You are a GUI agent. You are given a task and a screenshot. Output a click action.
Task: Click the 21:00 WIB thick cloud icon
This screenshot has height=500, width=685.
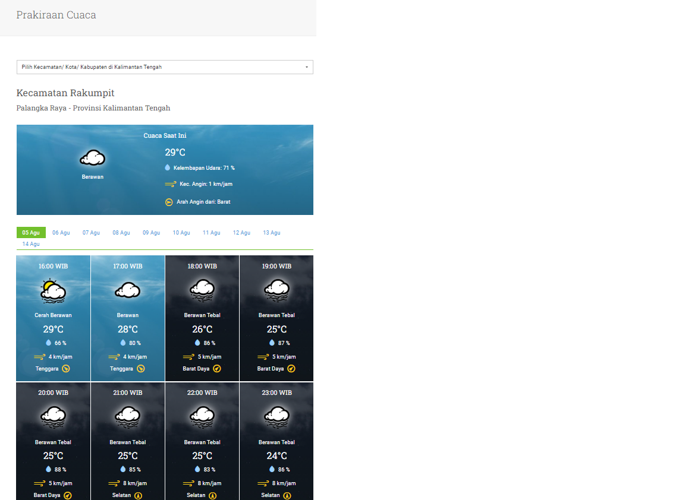(x=128, y=417)
